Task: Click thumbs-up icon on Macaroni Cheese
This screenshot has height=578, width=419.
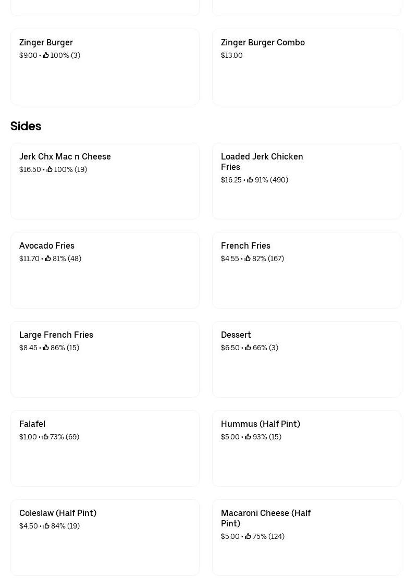Action: click(x=248, y=536)
